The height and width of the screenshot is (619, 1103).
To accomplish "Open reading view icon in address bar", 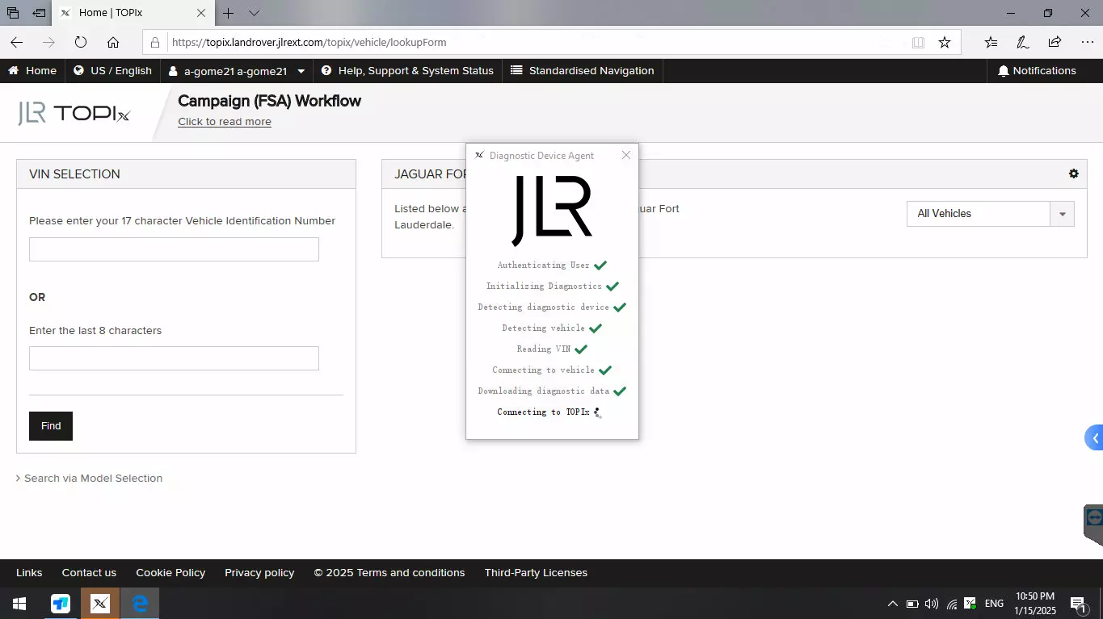I will pos(918,43).
